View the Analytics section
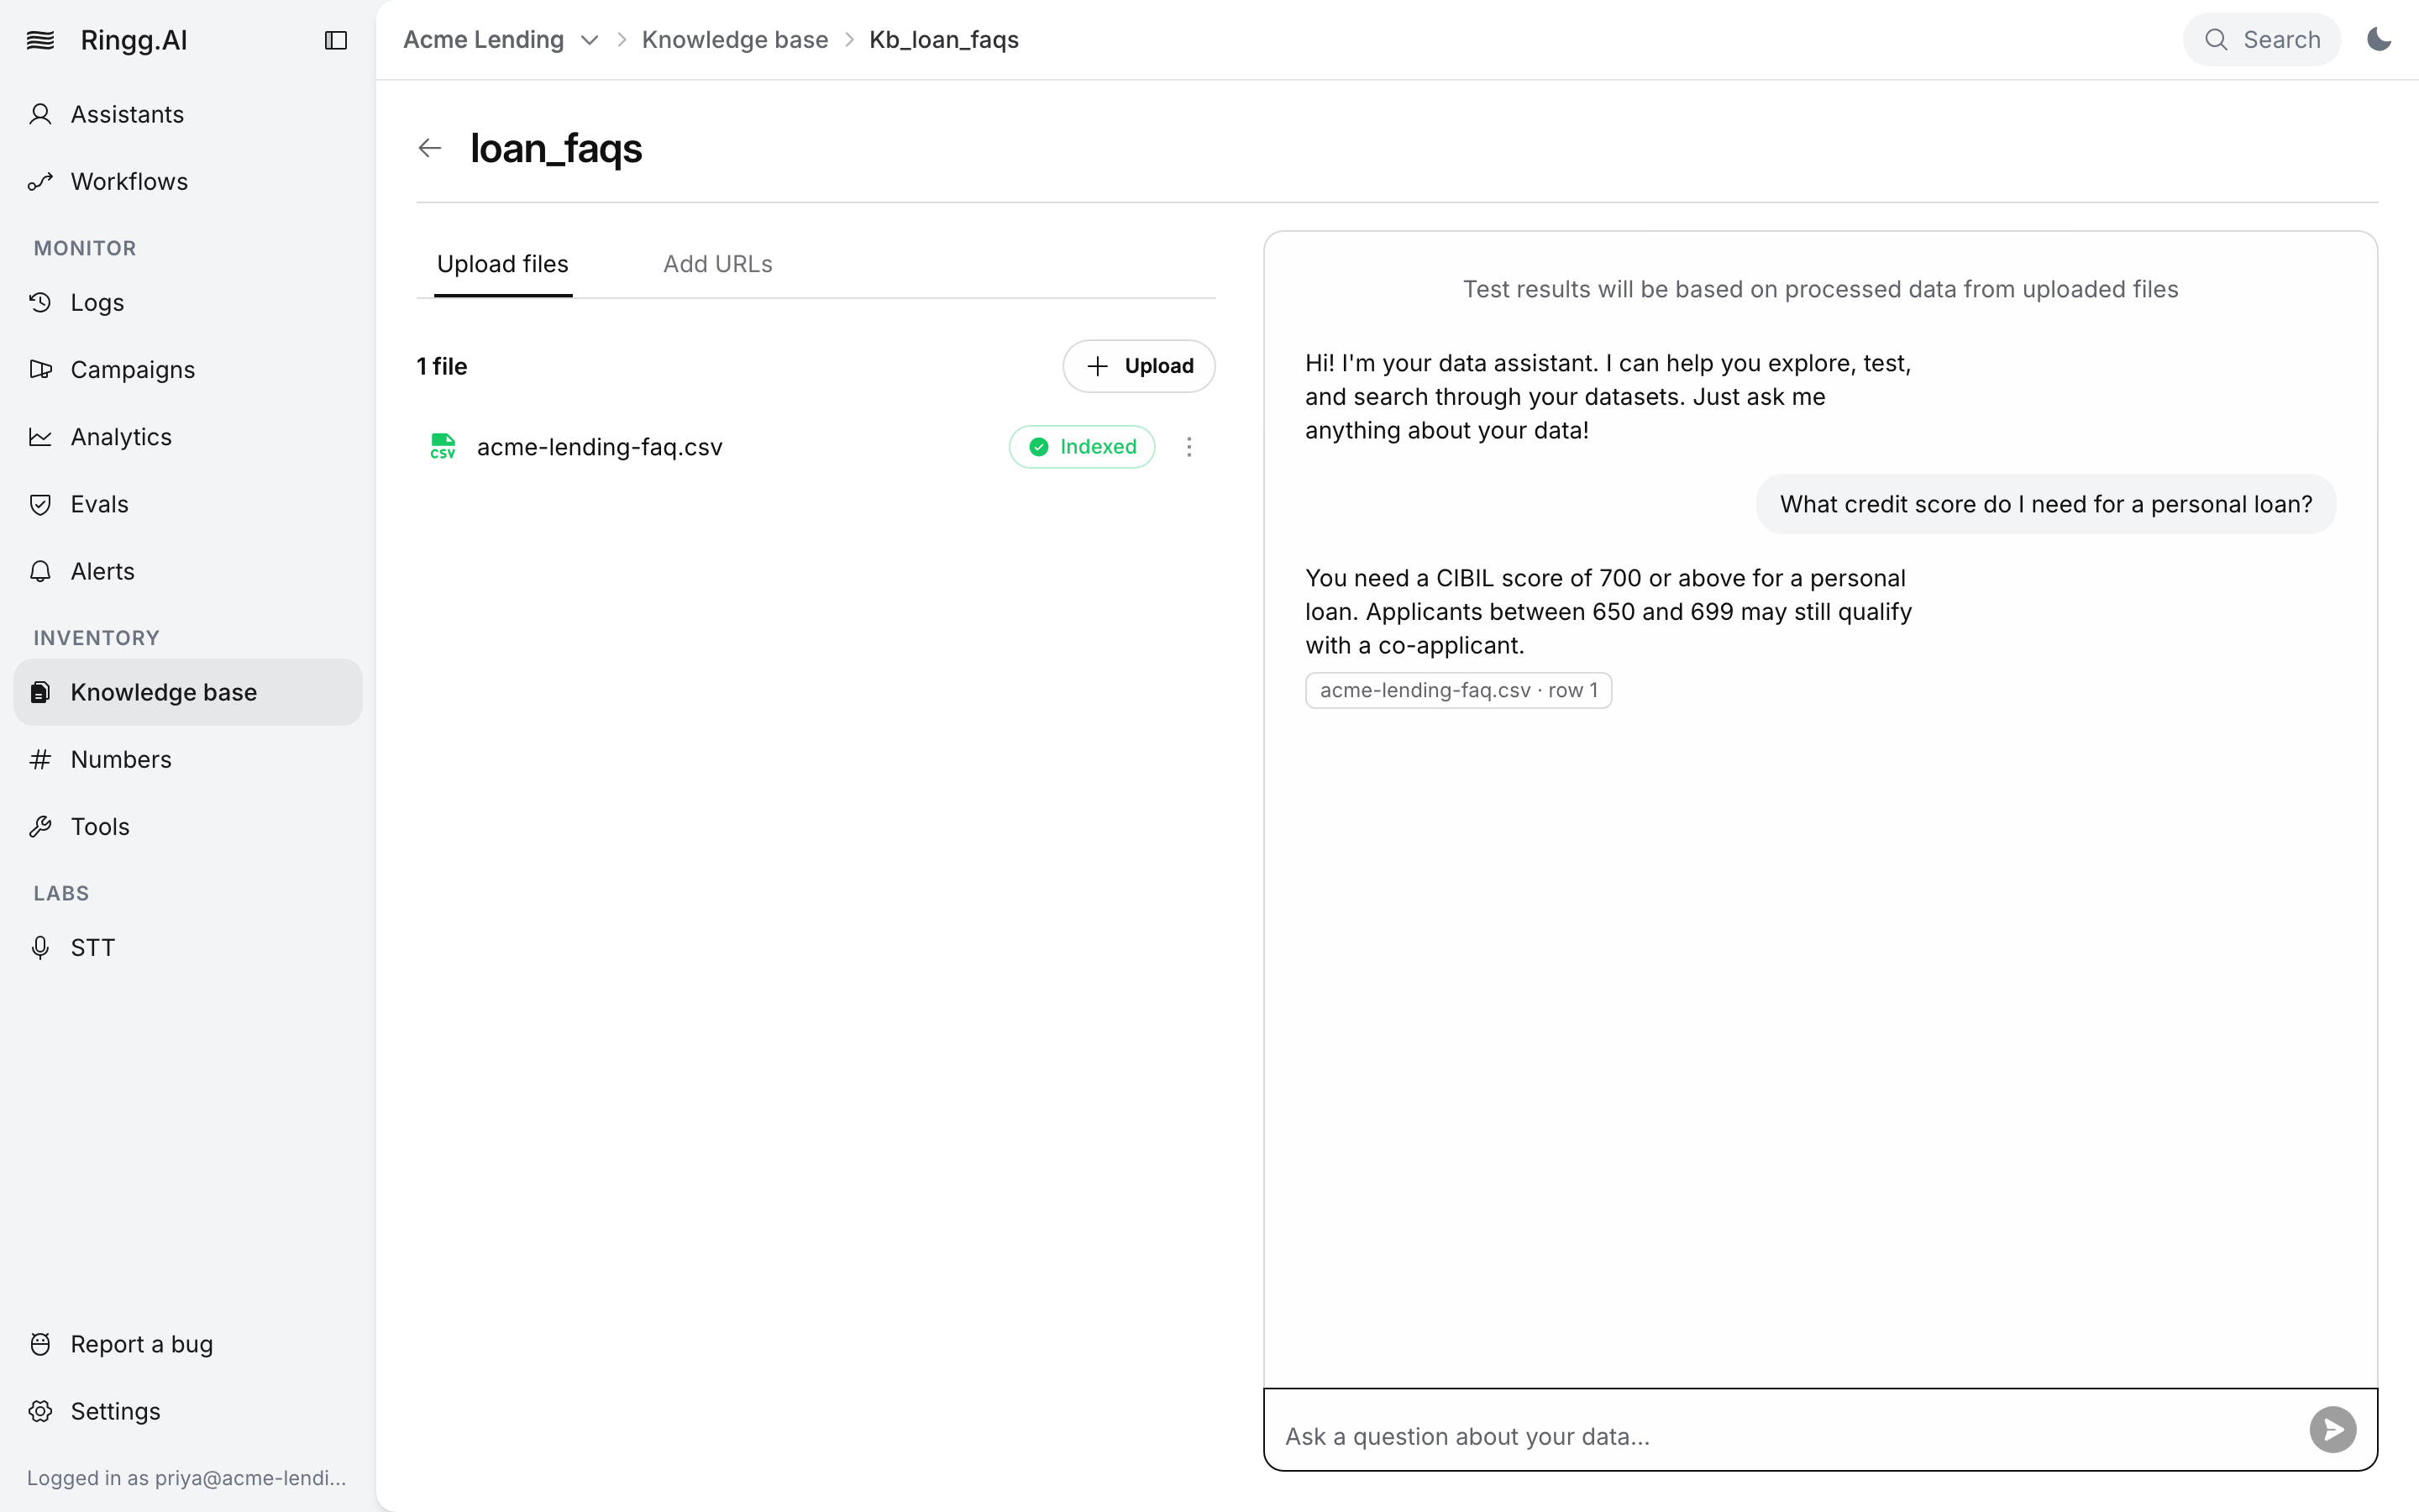This screenshot has width=2419, height=1512. [188, 437]
